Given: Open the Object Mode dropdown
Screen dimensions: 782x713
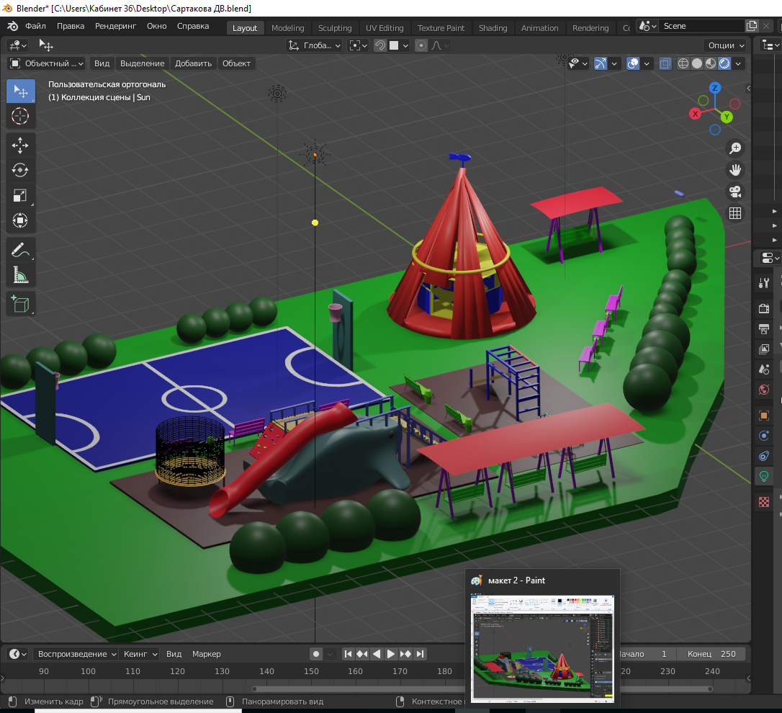Looking at the screenshot, I should pyautogui.click(x=47, y=63).
